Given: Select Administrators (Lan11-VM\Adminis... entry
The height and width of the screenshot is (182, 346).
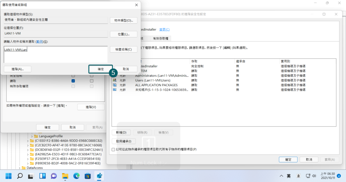Looking at the screenshot, I should [224, 75].
